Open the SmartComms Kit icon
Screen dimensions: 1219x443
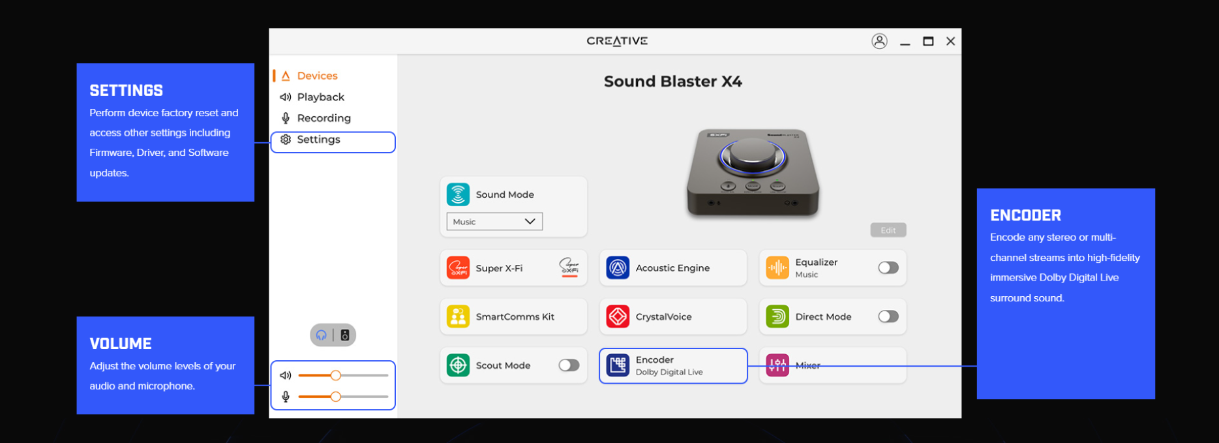pyautogui.click(x=458, y=317)
